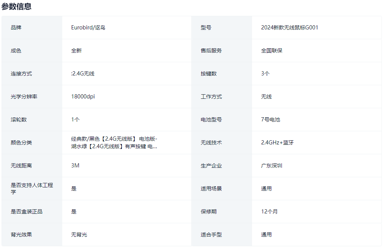Click the 12个月 warranty period value

tap(269, 212)
